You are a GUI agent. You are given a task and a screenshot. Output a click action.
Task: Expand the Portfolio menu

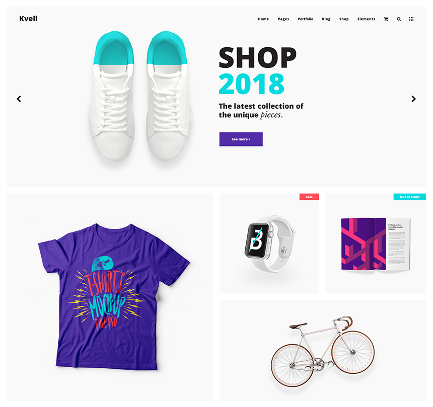(306, 19)
